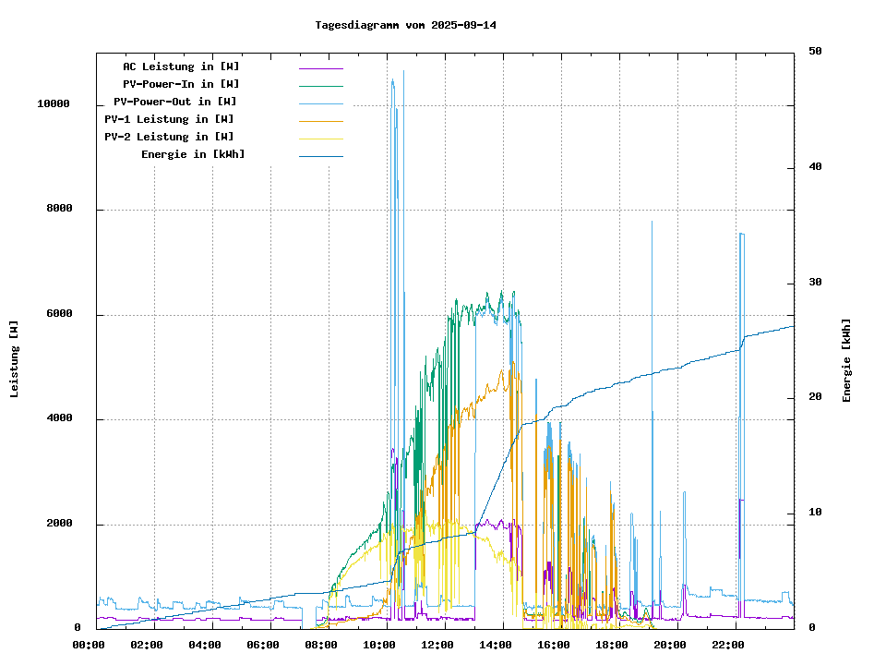Click the 6000 tick on power axis
Viewport: 886px width, 665px height.
[x=59, y=314]
